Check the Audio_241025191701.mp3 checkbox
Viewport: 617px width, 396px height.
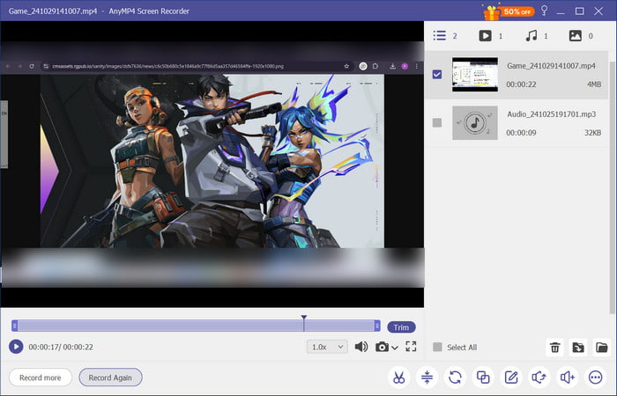(x=438, y=123)
